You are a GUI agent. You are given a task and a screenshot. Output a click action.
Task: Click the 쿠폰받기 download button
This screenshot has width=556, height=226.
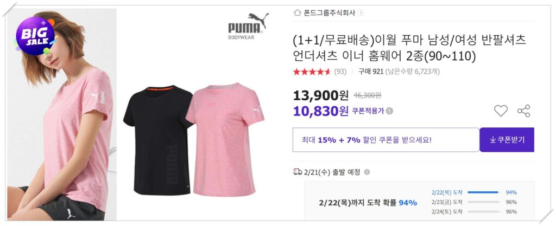click(507, 140)
